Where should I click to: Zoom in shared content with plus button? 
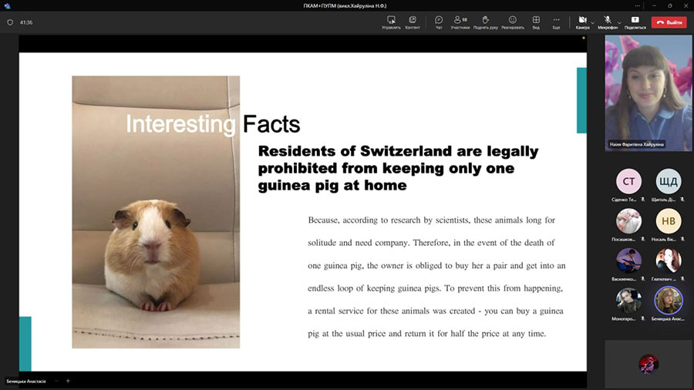pyautogui.click(x=68, y=381)
